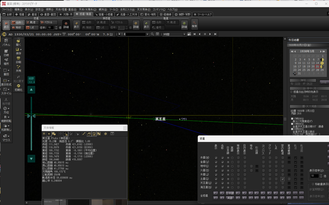Image resolution: width=329 pixels, height=205 pixels.
Task: Click magnifier icon beside 冥王星 search box
Action: click(x=152, y=34)
